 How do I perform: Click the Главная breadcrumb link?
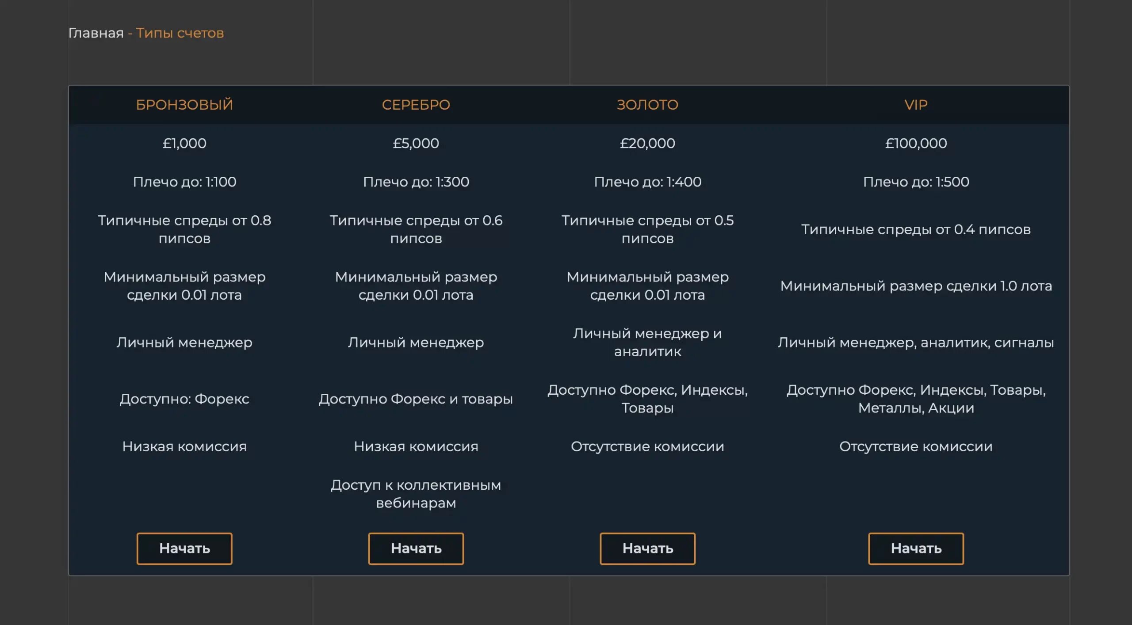point(96,33)
